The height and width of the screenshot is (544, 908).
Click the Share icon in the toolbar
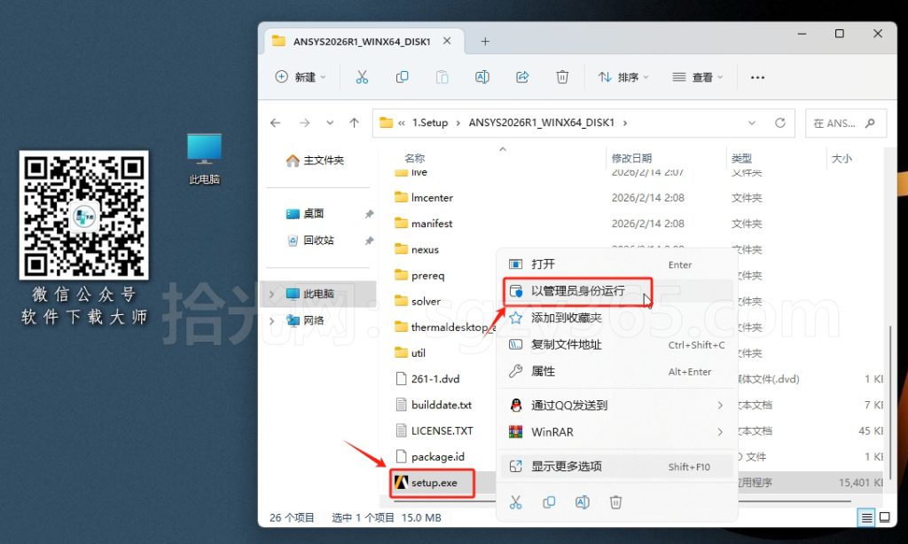point(522,77)
